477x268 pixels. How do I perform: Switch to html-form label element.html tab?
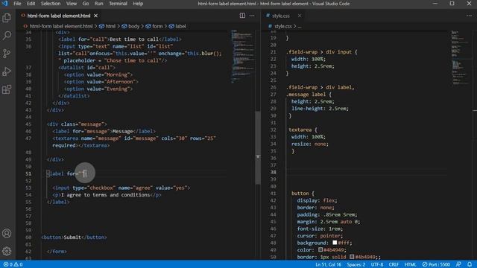click(59, 16)
